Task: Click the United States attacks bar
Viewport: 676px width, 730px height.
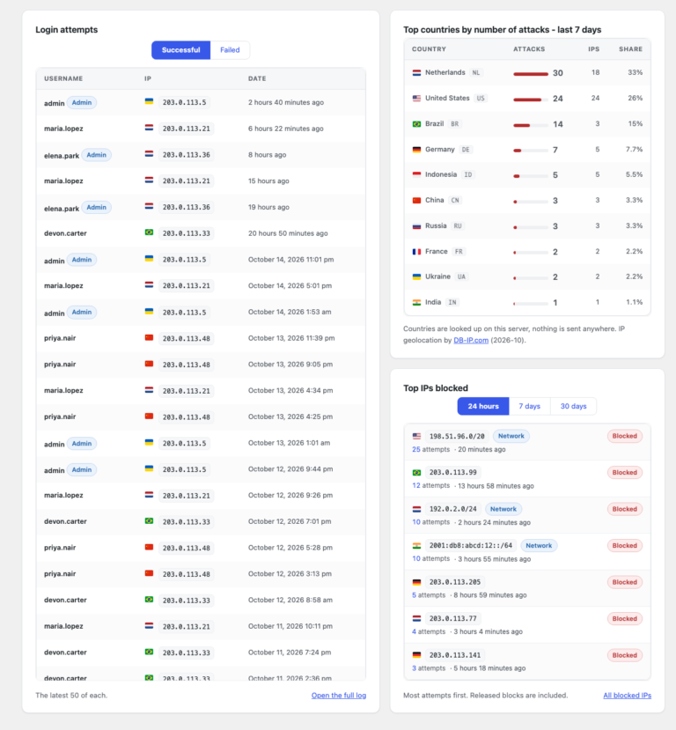Action: [x=531, y=100]
